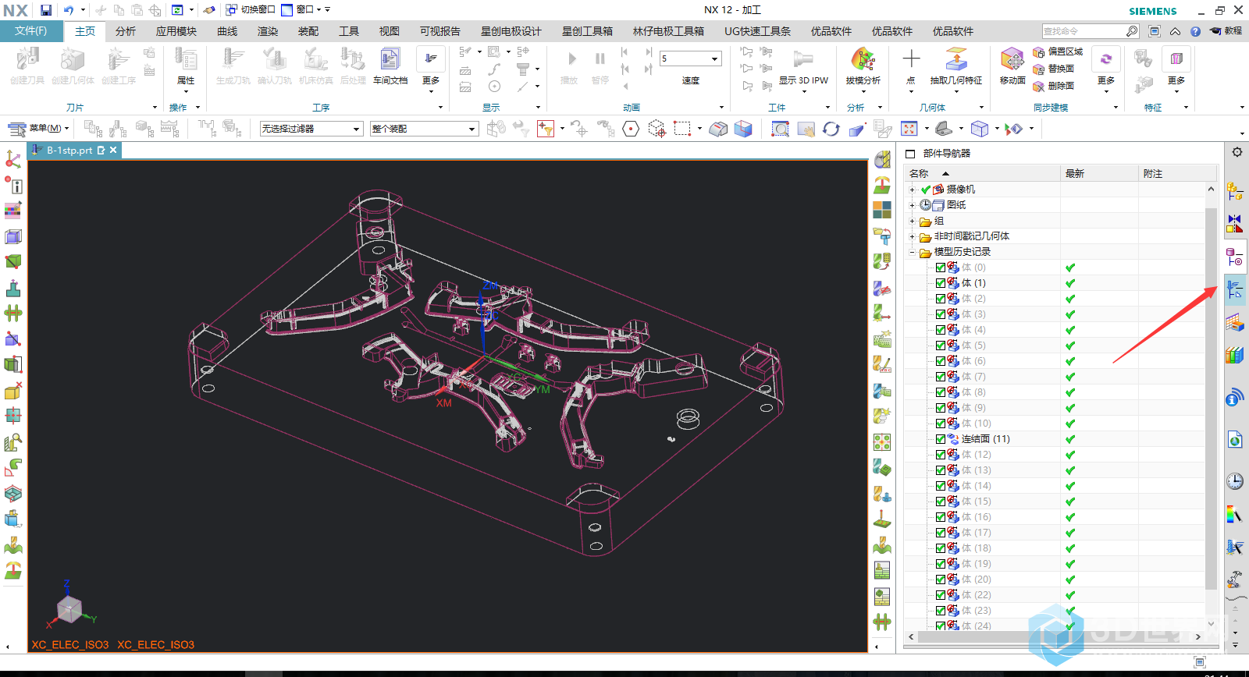Switch to the 星创电极设计 ribbon tab
1249x677 pixels.
tap(511, 31)
